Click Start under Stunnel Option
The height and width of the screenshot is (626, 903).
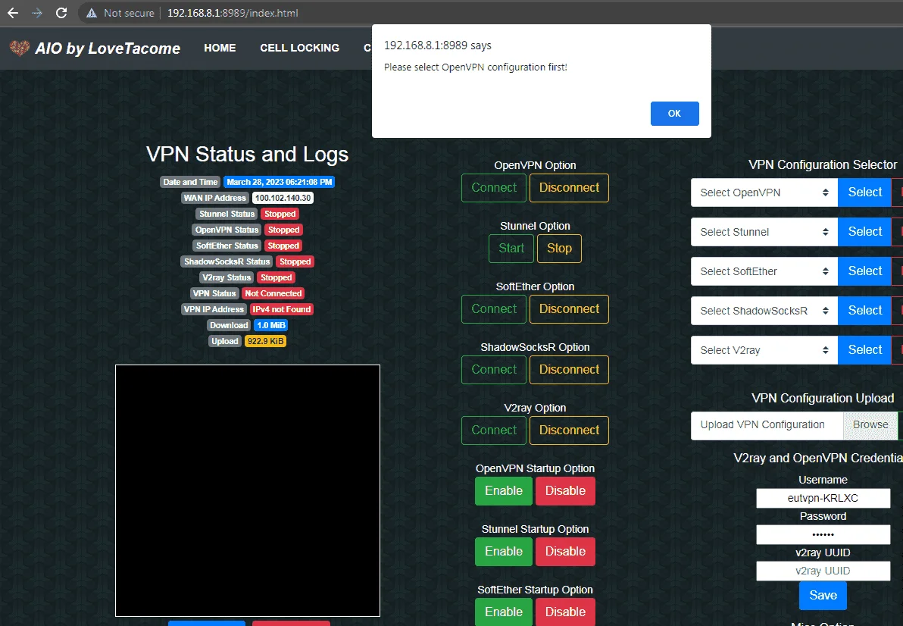[x=511, y=249]
